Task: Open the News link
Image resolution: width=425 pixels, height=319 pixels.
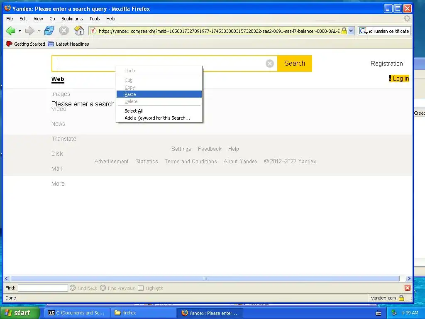Action: [x=58, y=124]
